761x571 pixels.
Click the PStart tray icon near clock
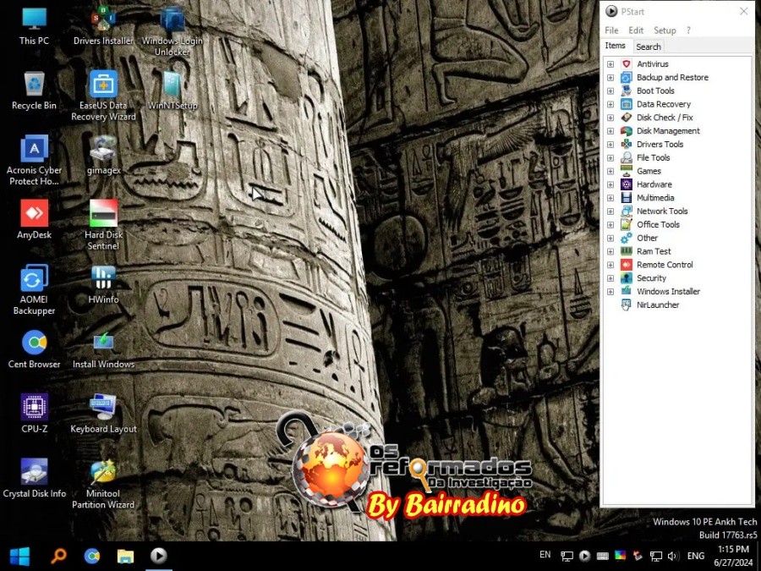584,556
